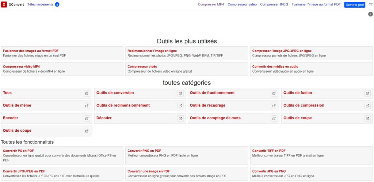The image size is (374, 182).
Task: Open Convertir PNG en PDF tool
Action: (144, 151)
